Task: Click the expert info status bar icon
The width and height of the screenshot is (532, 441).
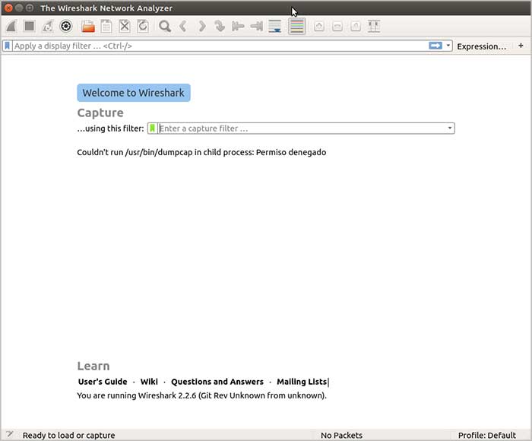Action: [x=9, y=435]
